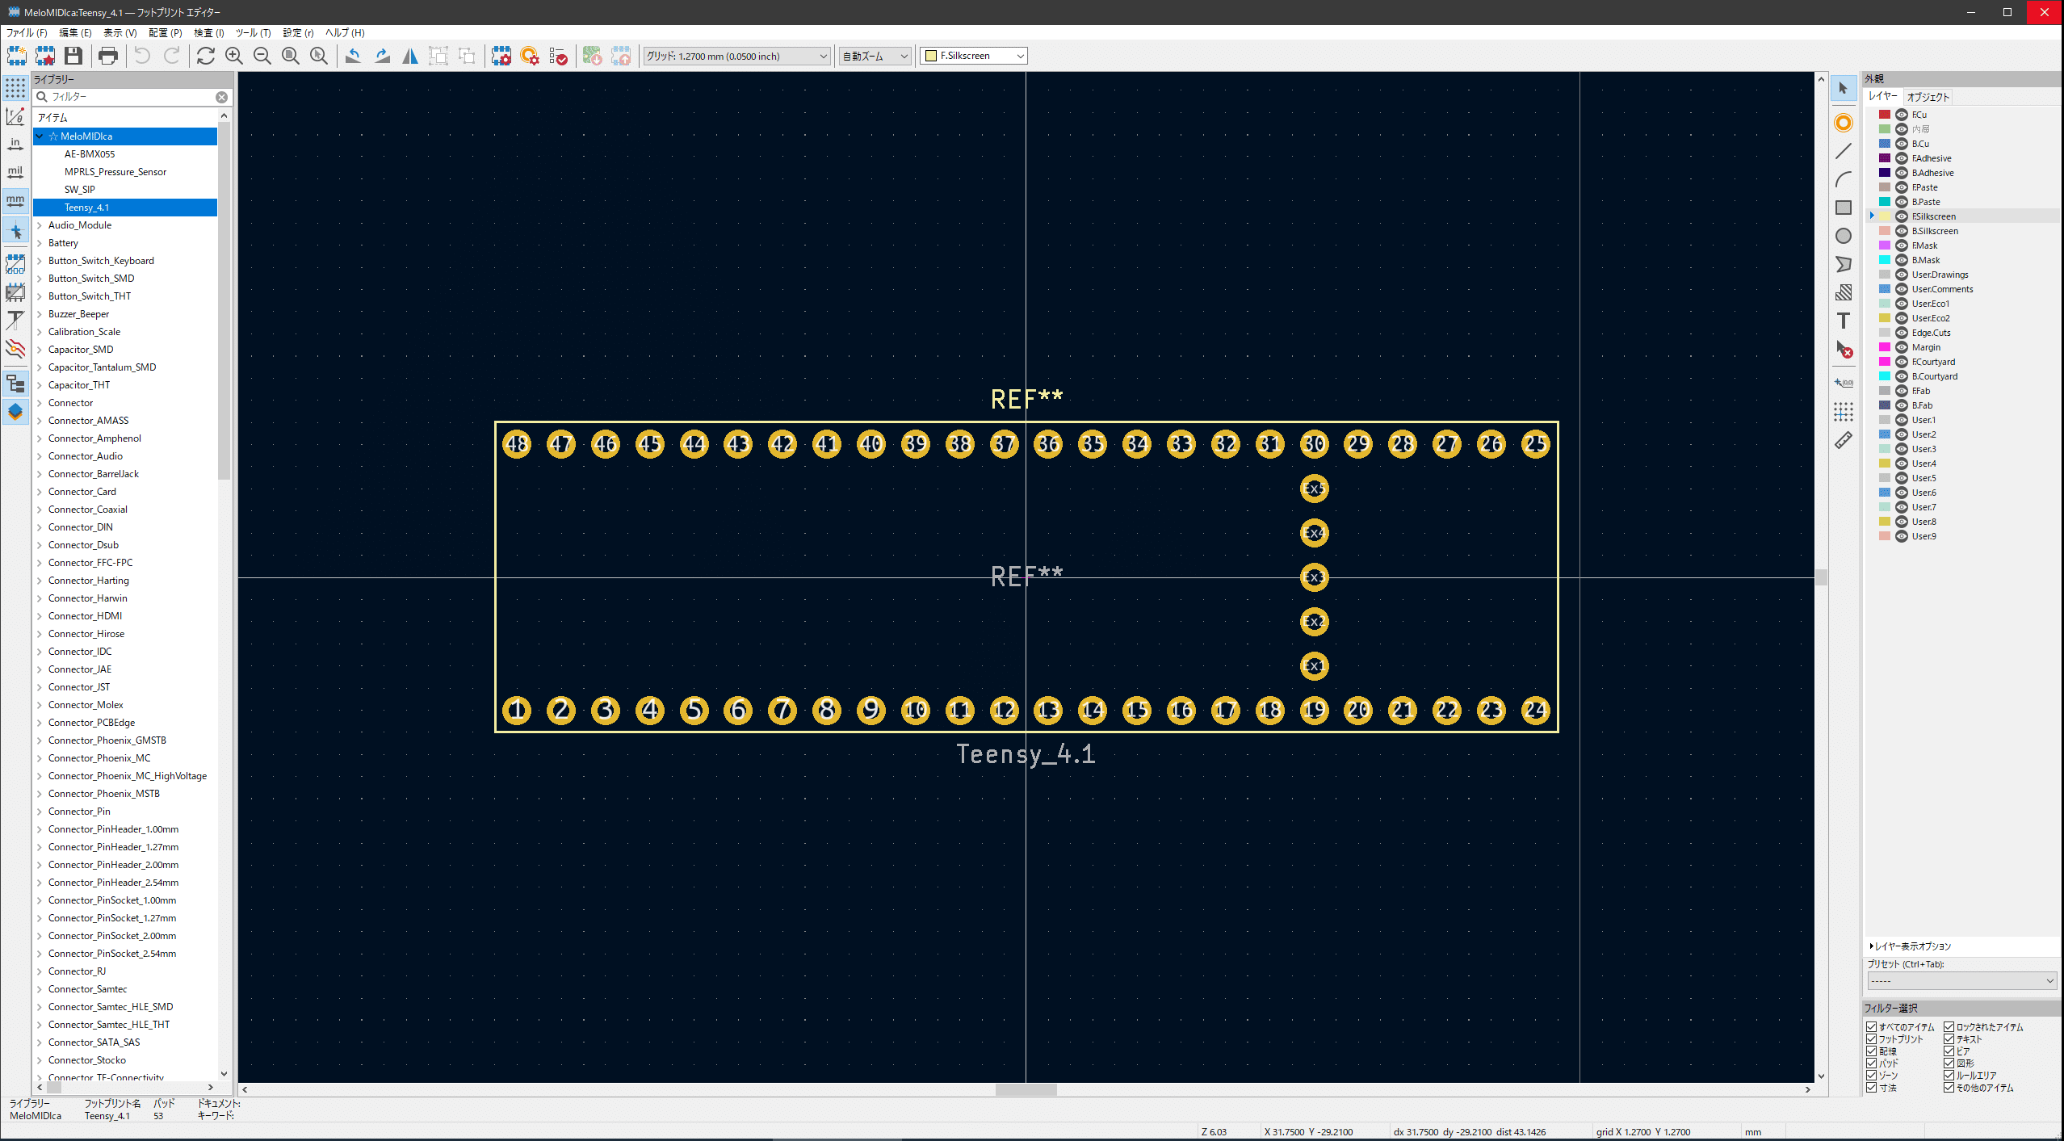
Task: Open the ファイル (F) menu
Action: point(27,33)
